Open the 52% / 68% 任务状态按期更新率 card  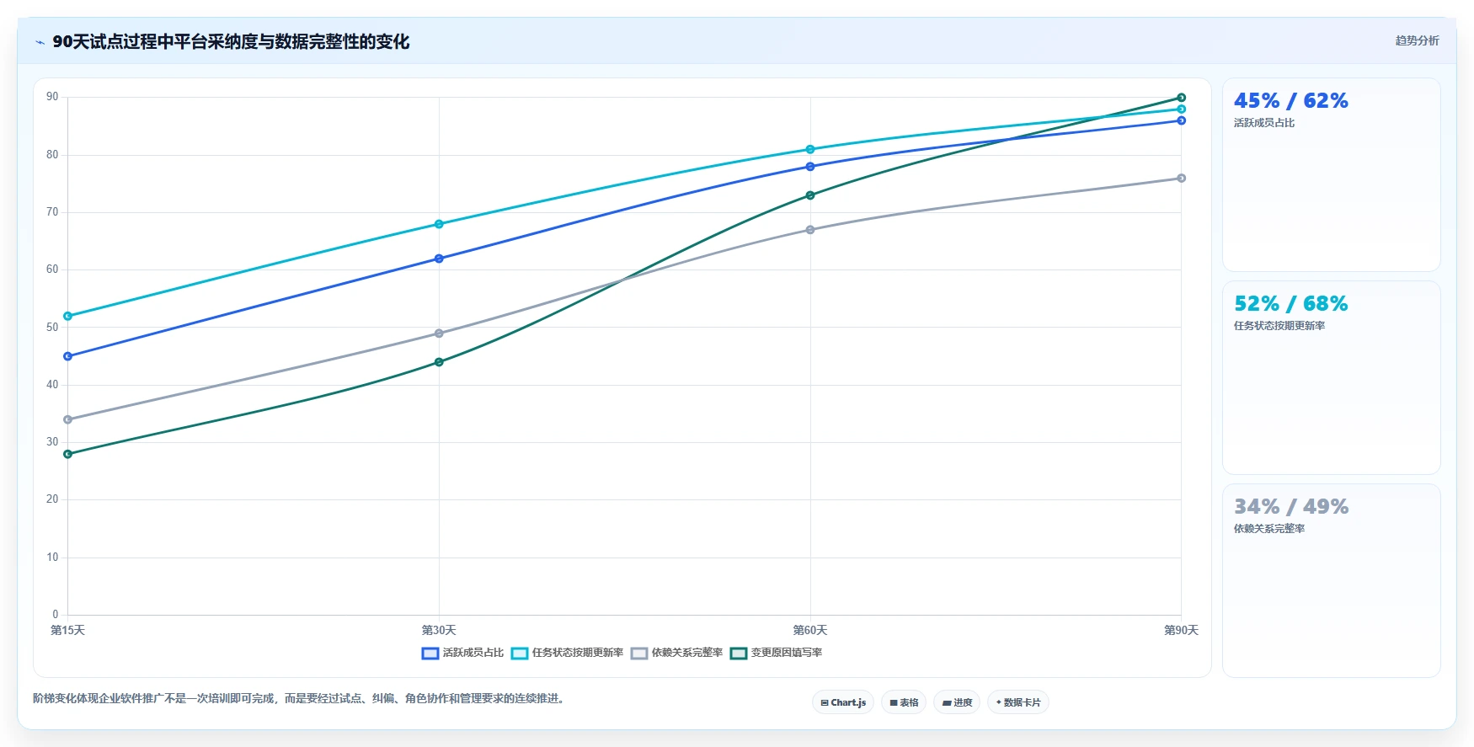(1332, 377)
